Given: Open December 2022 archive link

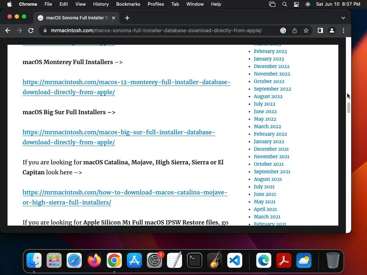Looking at the screenshot, I should (x=272, y=66).
